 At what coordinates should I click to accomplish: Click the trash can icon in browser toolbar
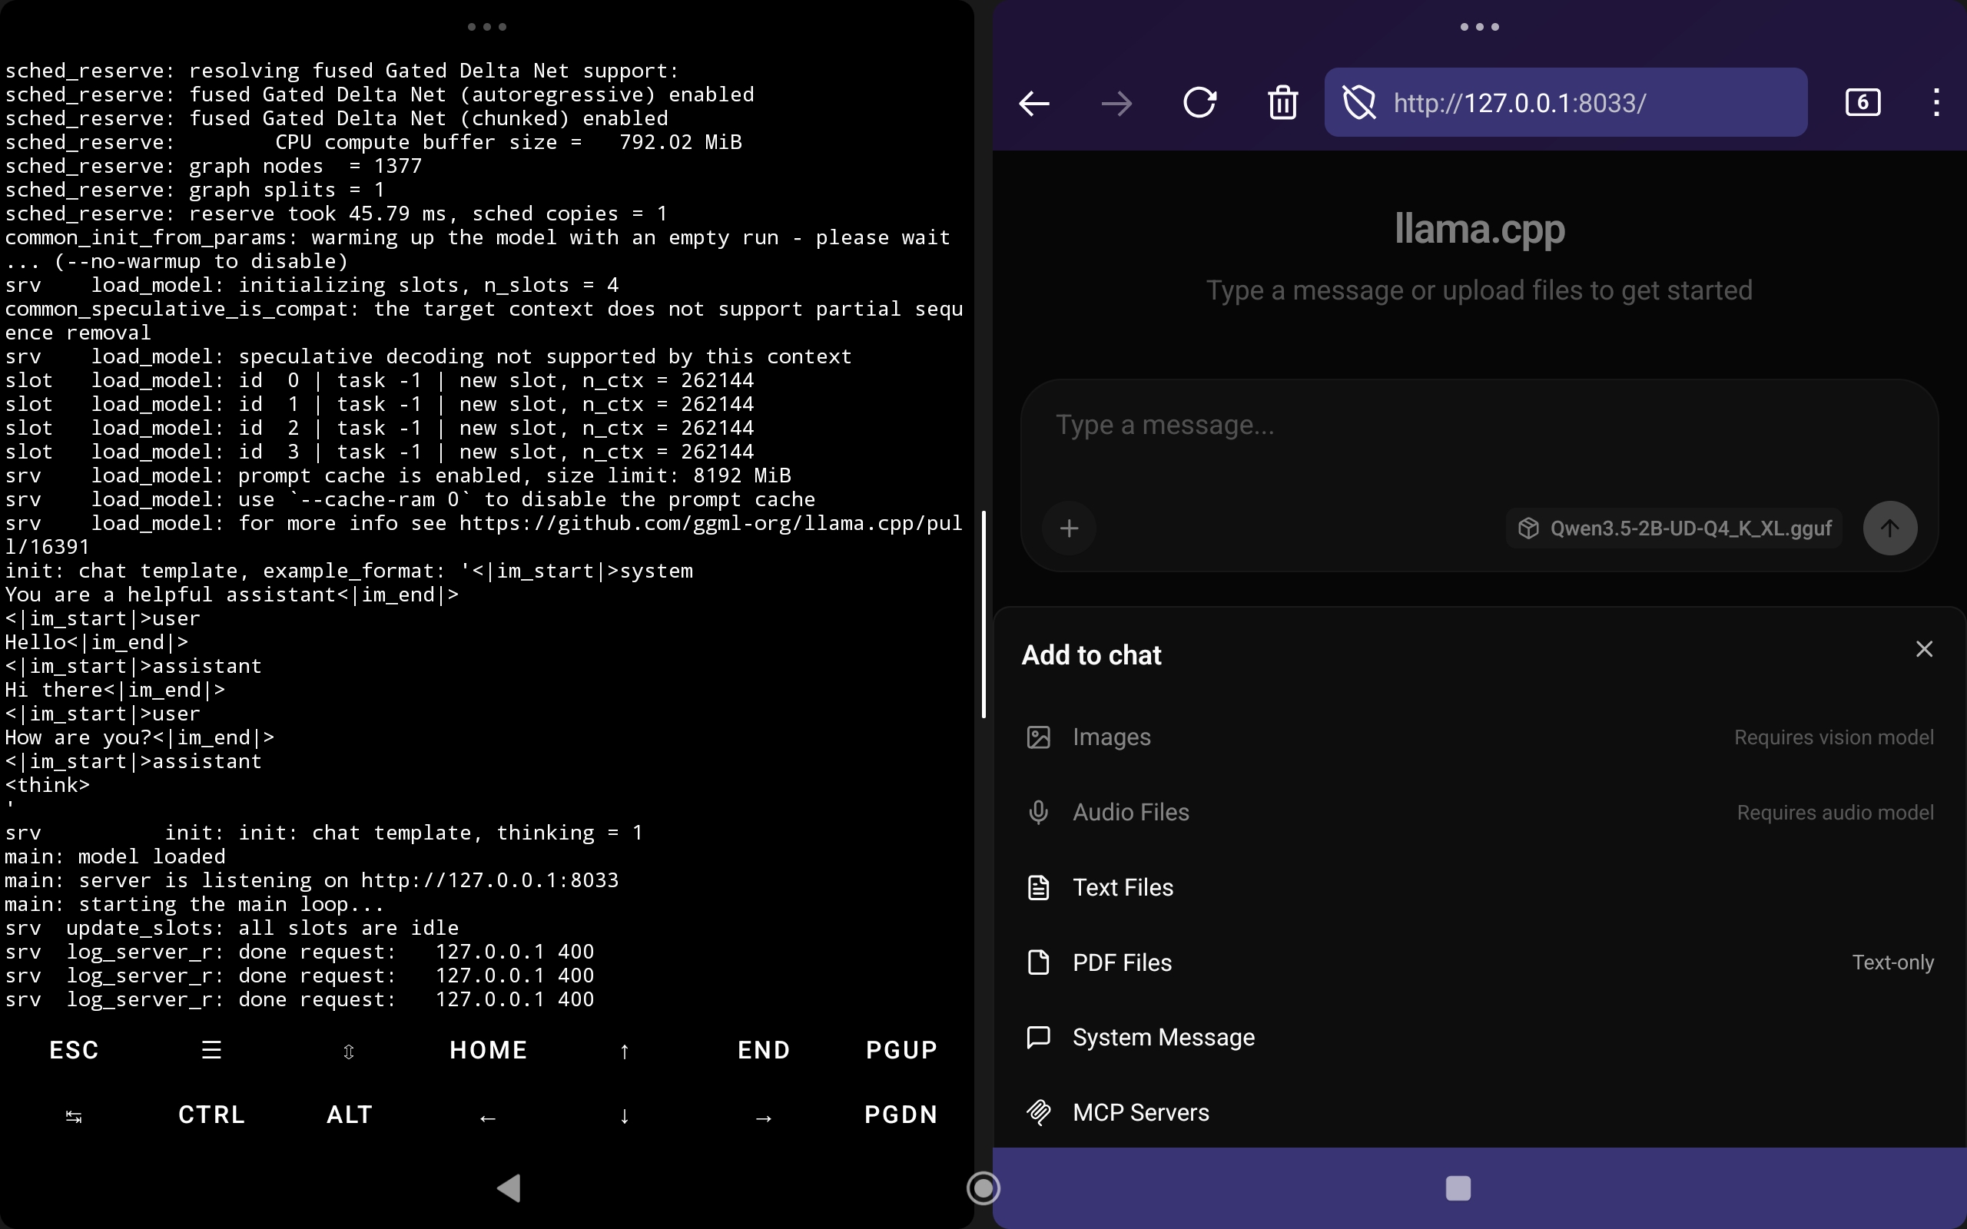[x=1282, y=102]
